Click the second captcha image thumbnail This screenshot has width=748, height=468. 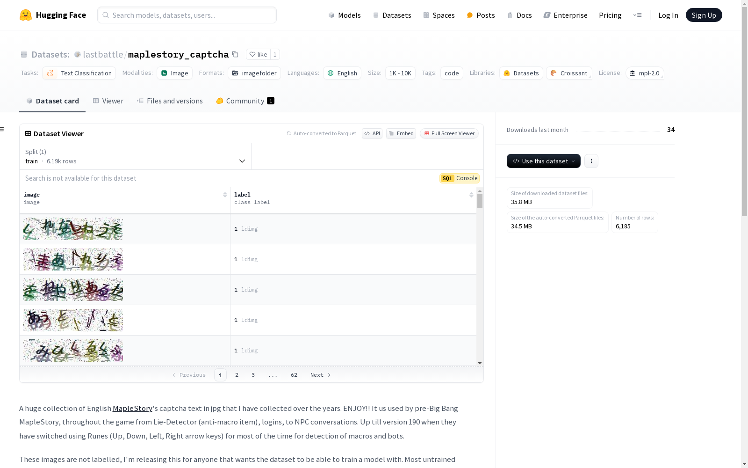(73, 259)
